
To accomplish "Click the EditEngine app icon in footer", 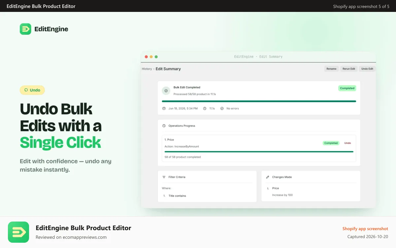I will point(18,232).
